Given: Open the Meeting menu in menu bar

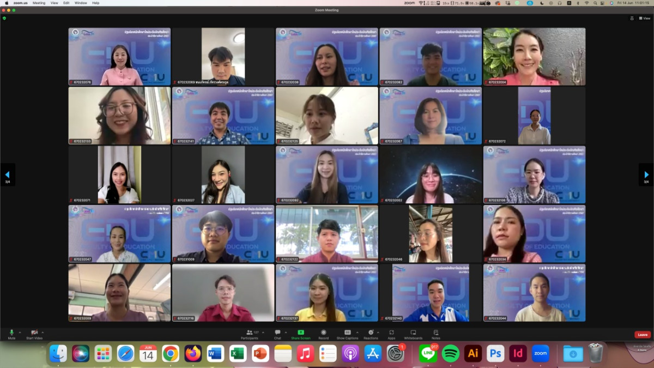Looking at the screenshot, I should click(39, 3).
